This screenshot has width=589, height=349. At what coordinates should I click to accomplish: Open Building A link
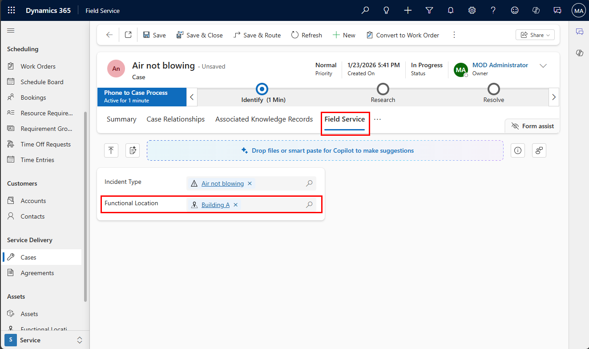pyautogui.click(x=215, y=205)
